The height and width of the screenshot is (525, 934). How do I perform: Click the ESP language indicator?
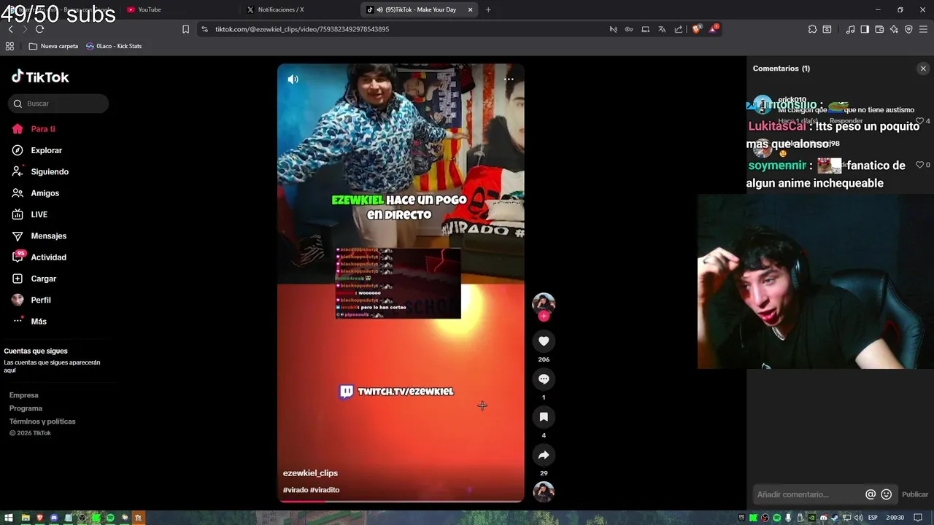pos(873,518)
